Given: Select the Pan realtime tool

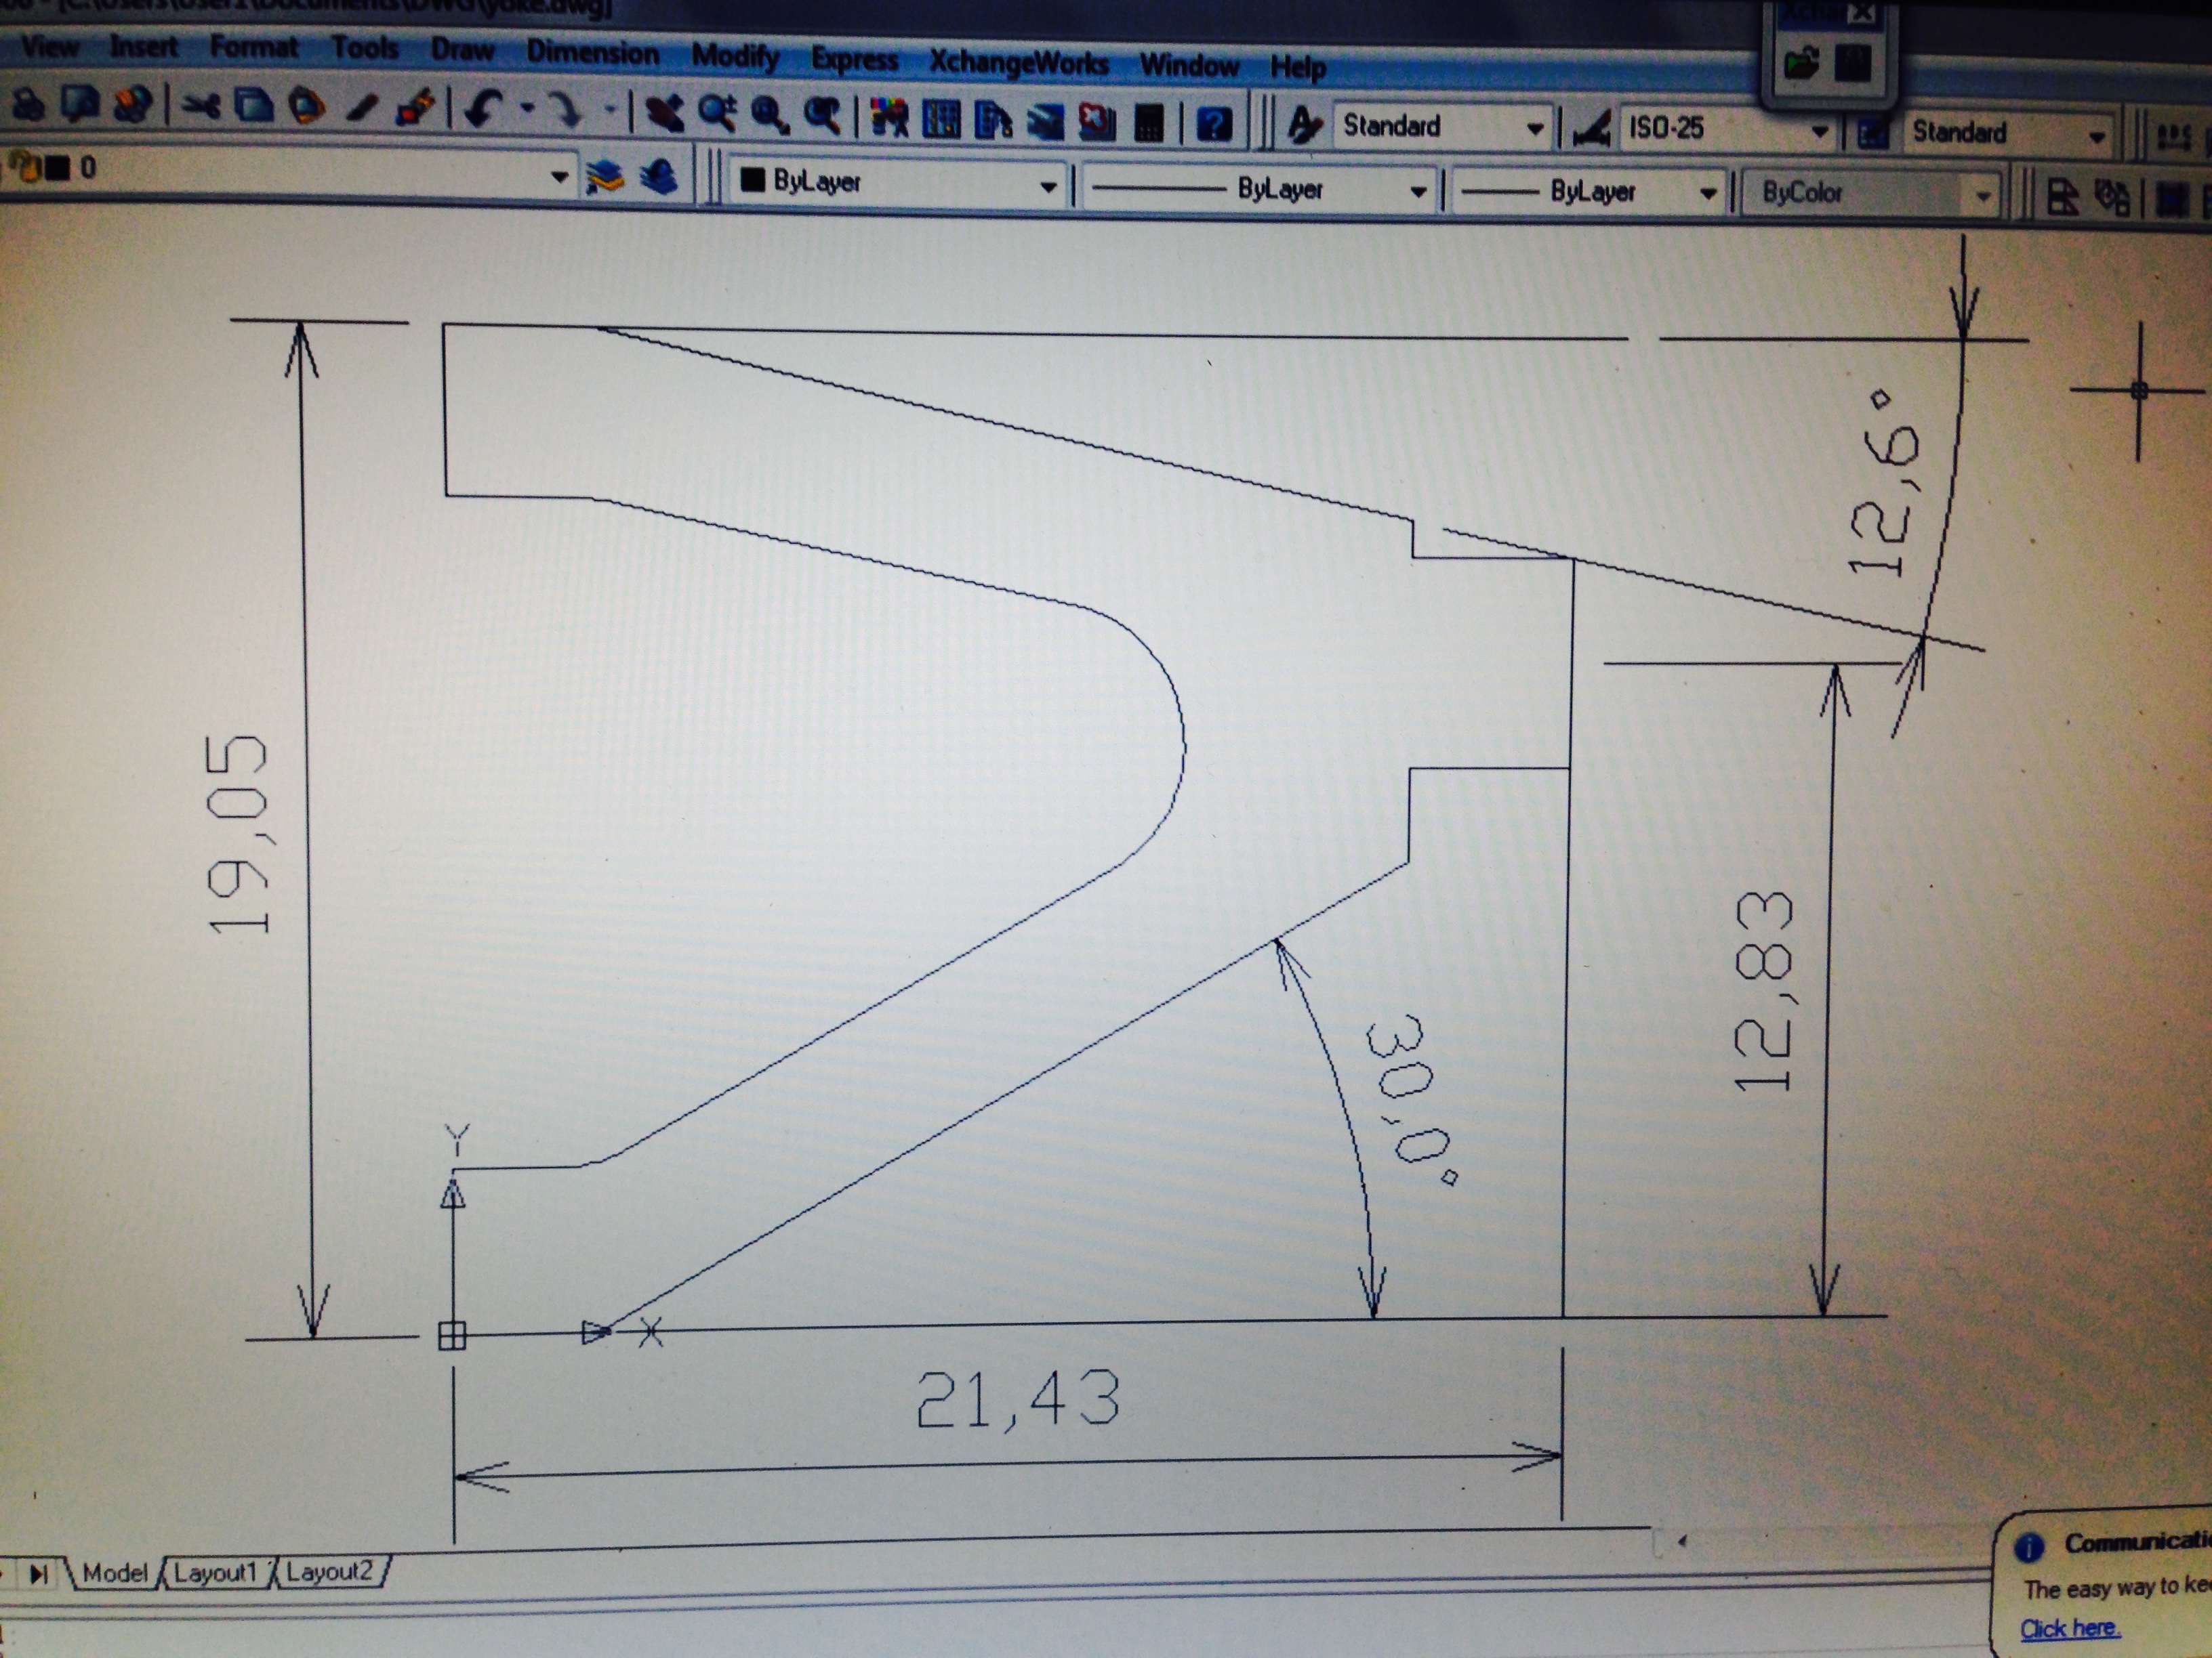Looking at the screenshot, I should 664,114.
